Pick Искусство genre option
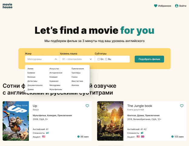 (54, 69)
